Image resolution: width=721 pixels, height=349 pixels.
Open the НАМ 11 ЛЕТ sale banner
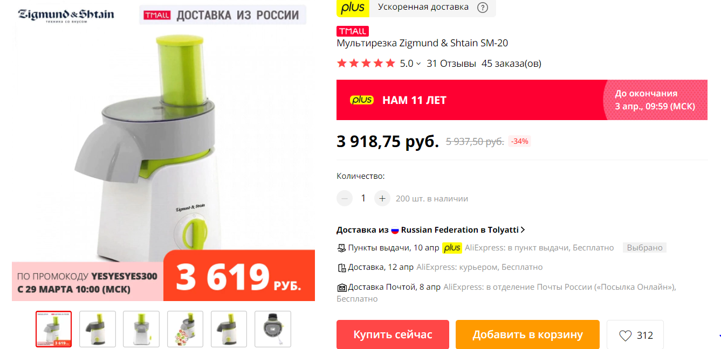click(x=522, y=100)
